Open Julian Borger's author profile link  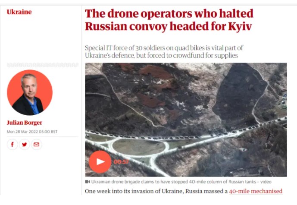pyautogui.click(x=25, y=123)
